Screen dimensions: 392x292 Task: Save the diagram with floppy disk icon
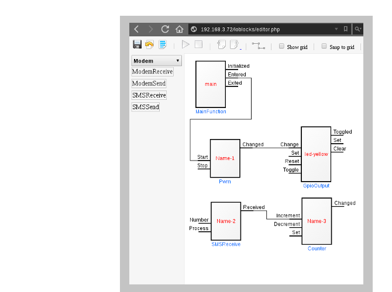[x=137, y=44]
